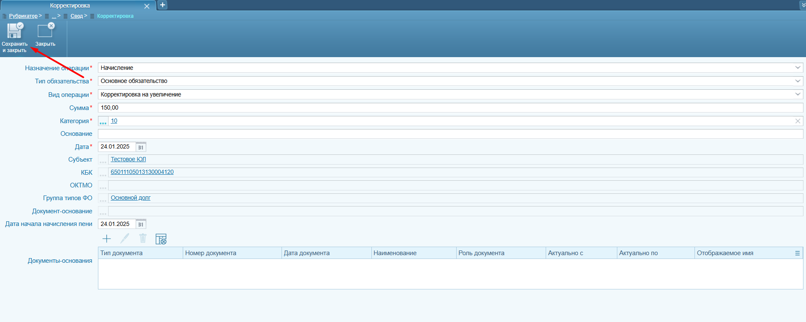Screen dimensions: 806x322
Task: Open the Группа типов ФО lookup button
Action: (x=103, y=198)
